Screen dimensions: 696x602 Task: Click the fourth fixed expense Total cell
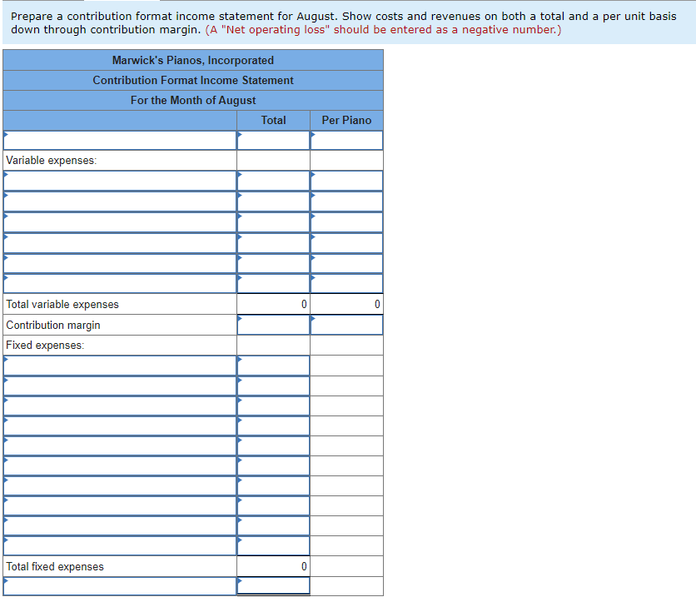point(273,425)
